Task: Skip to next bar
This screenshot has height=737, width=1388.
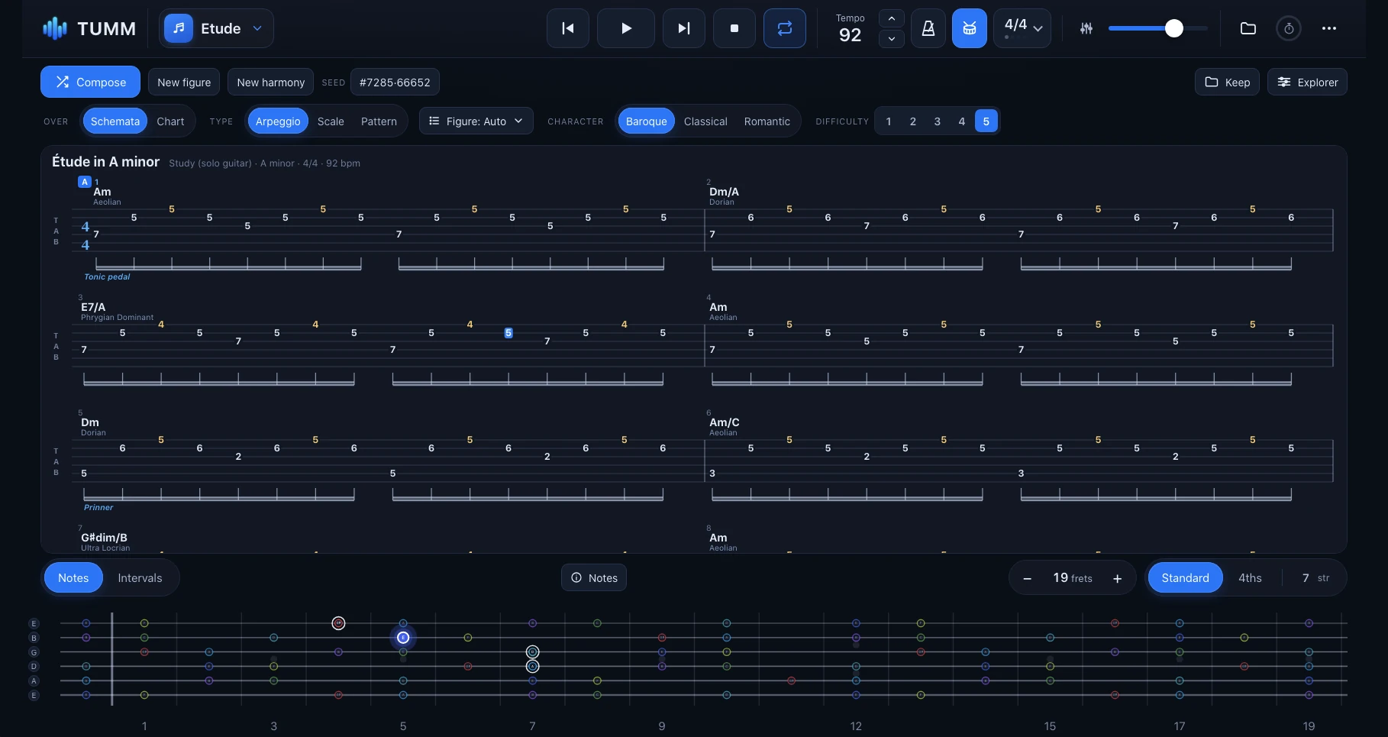Action: (684, 28)
